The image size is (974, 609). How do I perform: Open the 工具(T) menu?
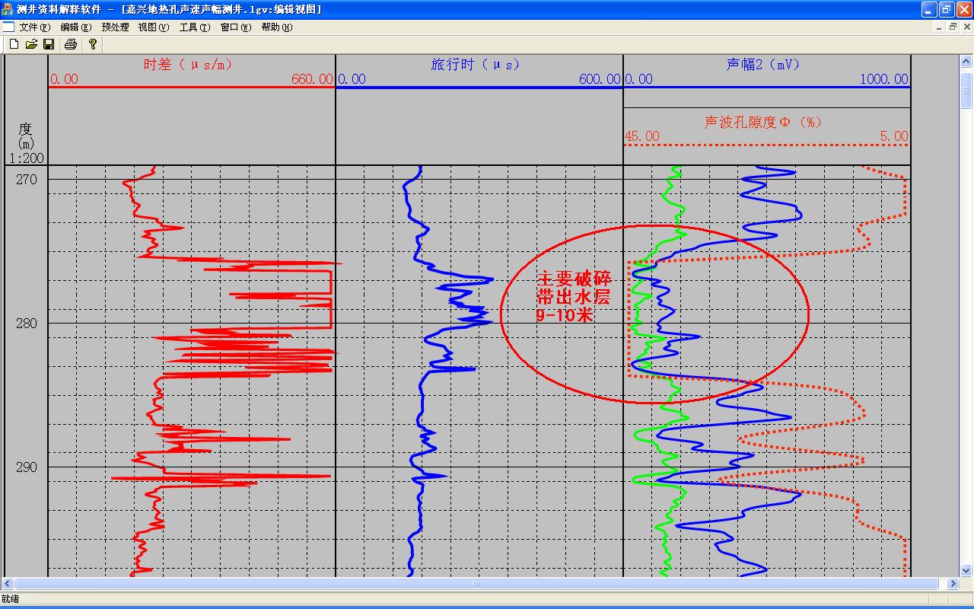click(195, 27)
